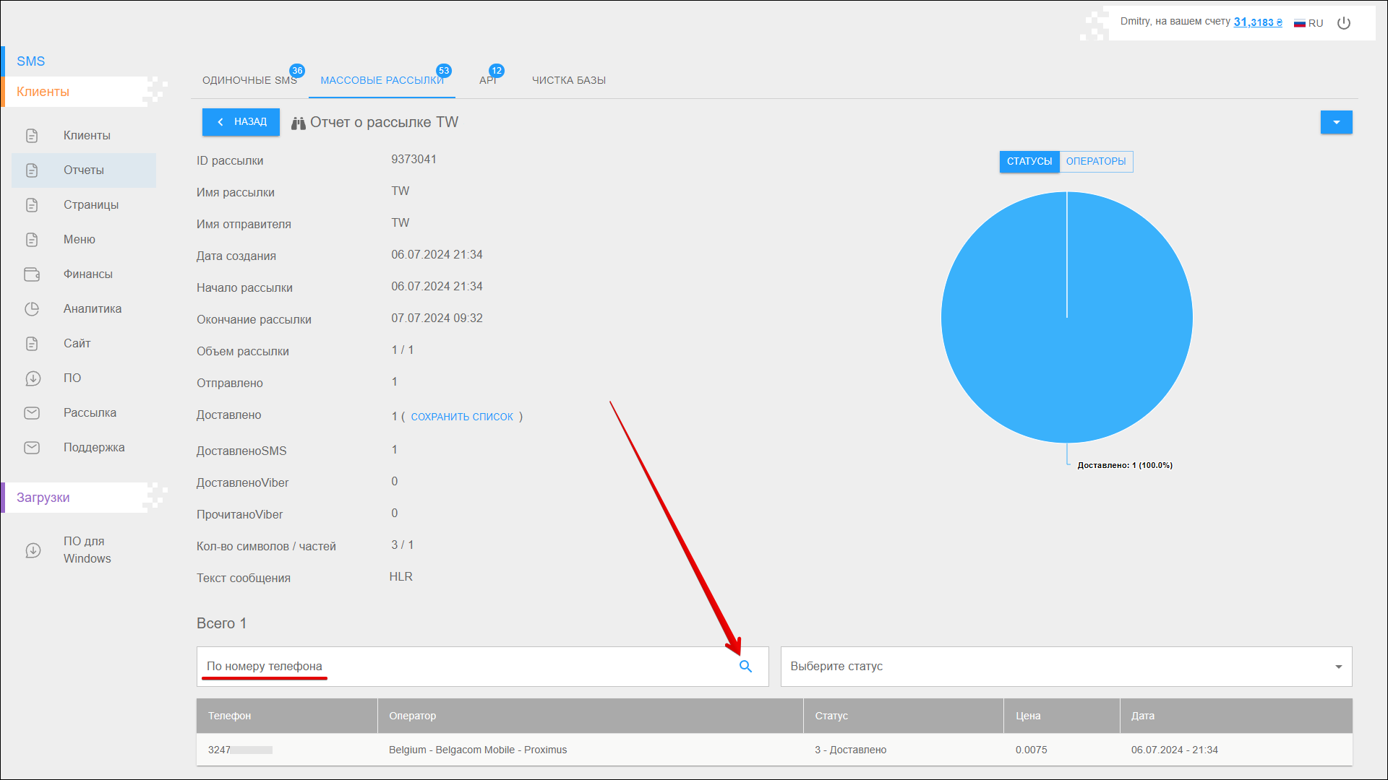The height and width of the screenshot is (780, 1388).
Task: Click the ПО download icon in sidebar
Action: [x=33, y=378]
